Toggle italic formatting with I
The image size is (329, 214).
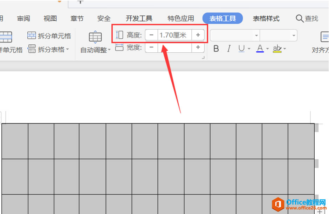coord(229,49)
